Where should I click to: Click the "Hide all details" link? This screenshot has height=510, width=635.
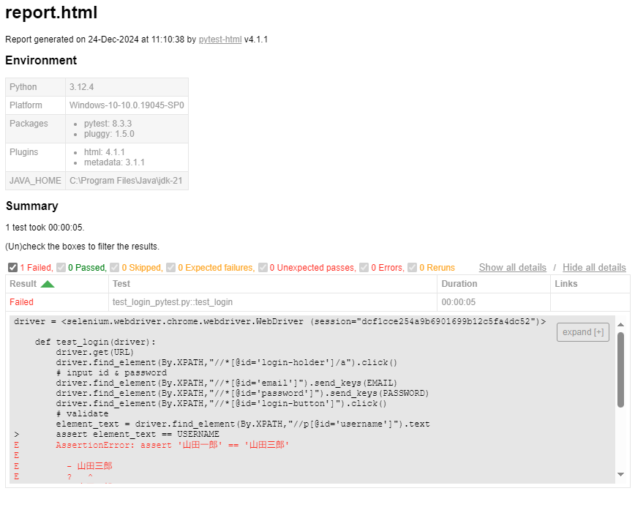(x=594, y=267)
